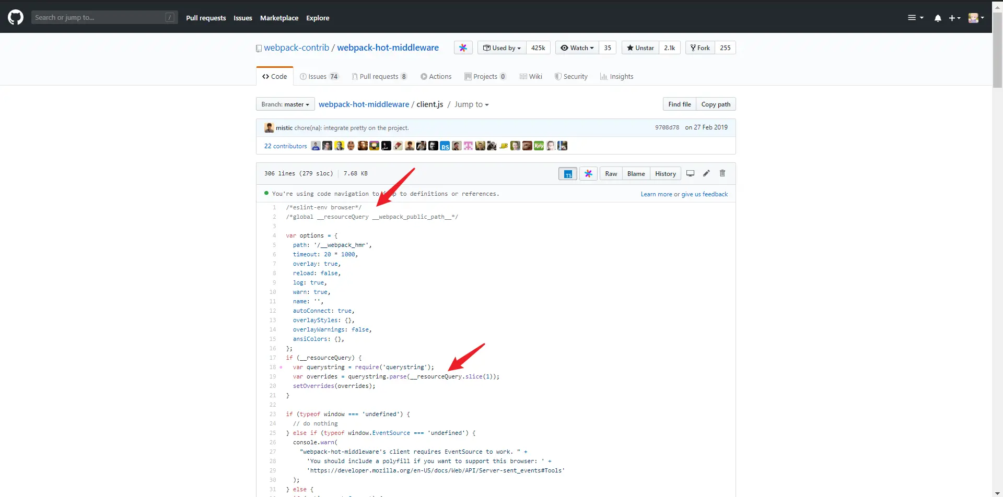This screenshot has height=497, width=1003.
Task: Delete this file with trash icon
Action: click(722, 173)
